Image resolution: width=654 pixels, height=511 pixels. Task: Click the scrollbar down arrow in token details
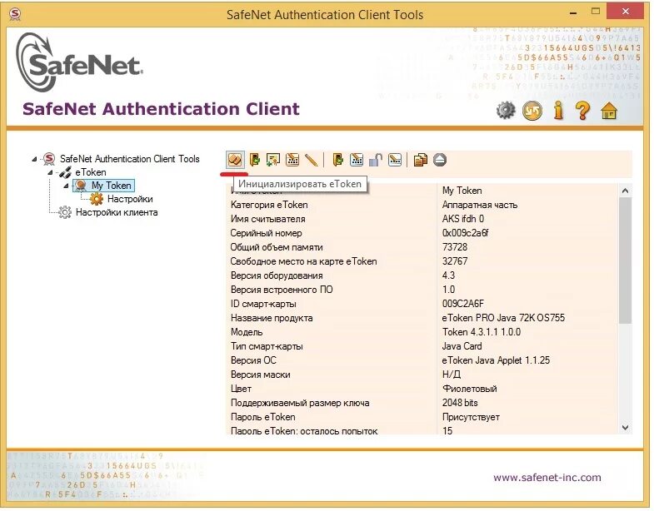(x=625, y=427)
